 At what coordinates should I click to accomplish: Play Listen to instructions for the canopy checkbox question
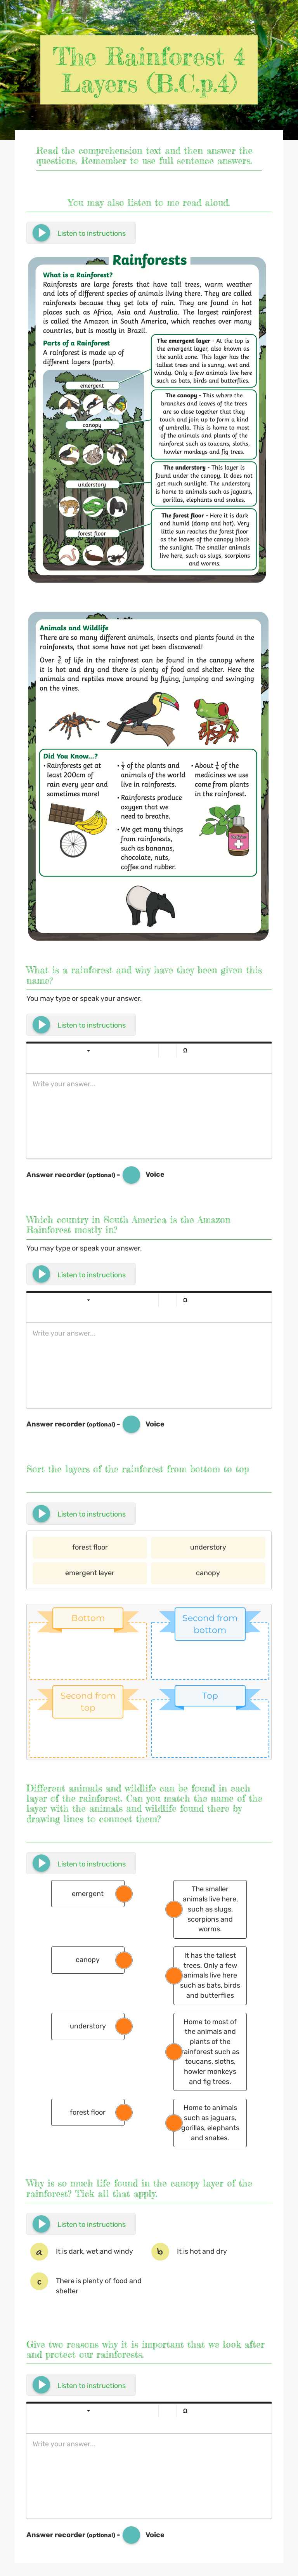pos(80,2224)
